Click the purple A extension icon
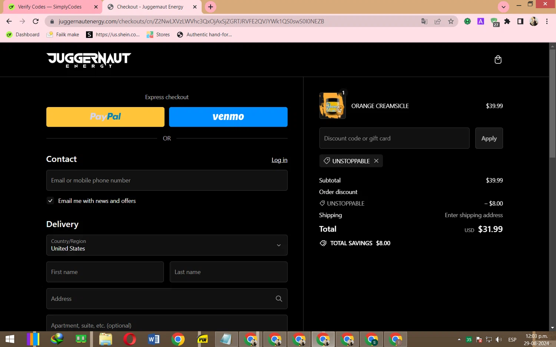 (481, 21)
